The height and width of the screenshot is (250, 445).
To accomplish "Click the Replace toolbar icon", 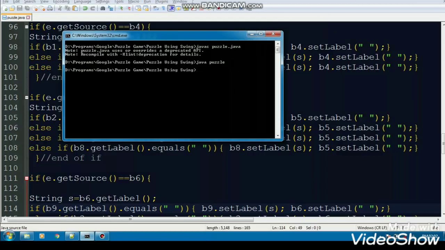I will pyautogui.click(x=110, y=8).
